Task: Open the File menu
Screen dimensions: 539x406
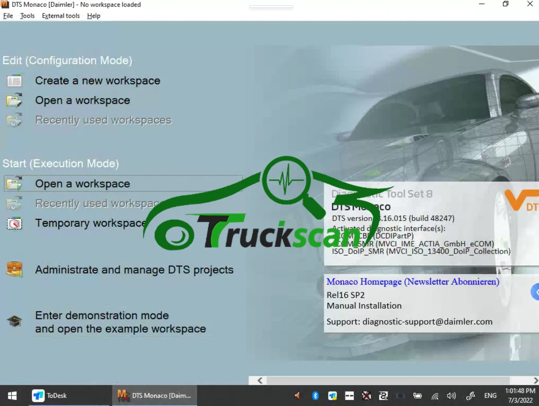Action: [8, 16]
